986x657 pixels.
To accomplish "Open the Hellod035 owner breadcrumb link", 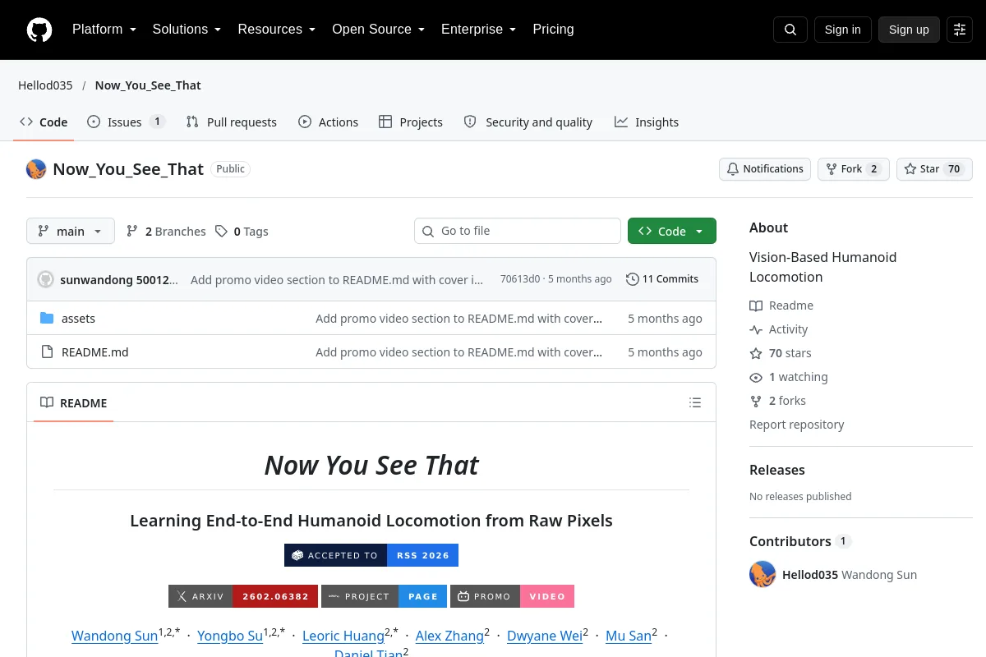I will tap(45, 85).
